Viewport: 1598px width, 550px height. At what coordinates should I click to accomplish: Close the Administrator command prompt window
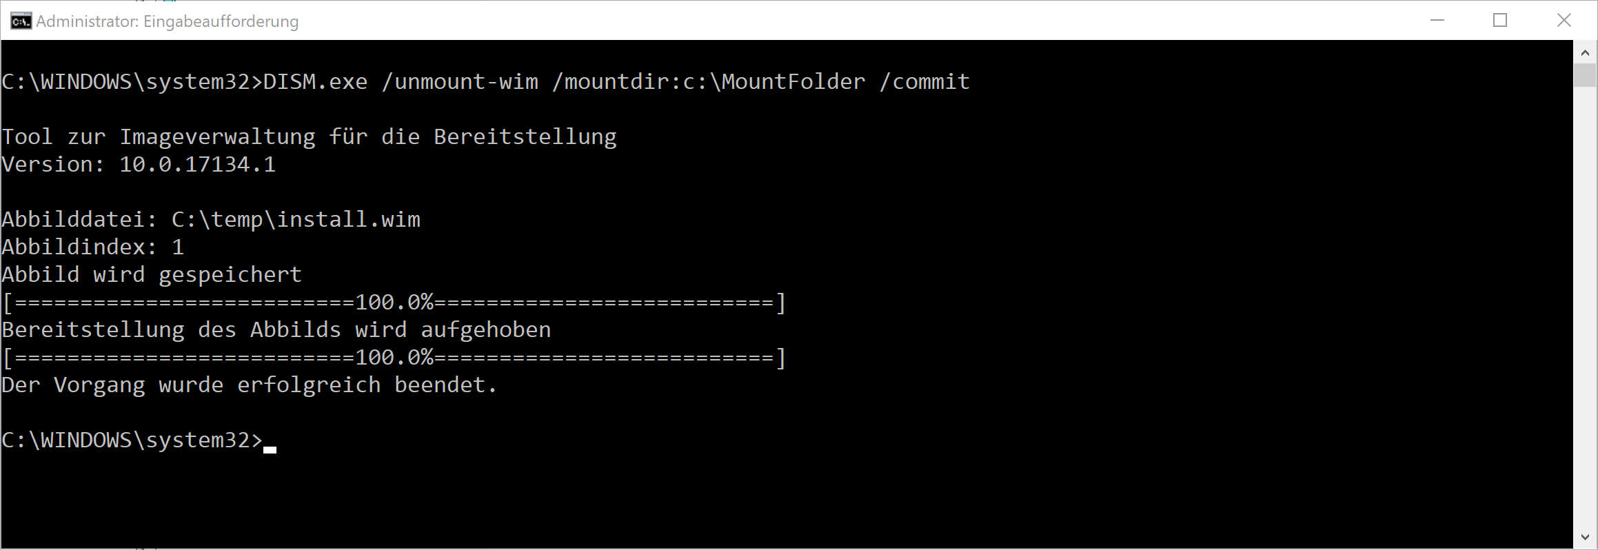pos(1564,21)
